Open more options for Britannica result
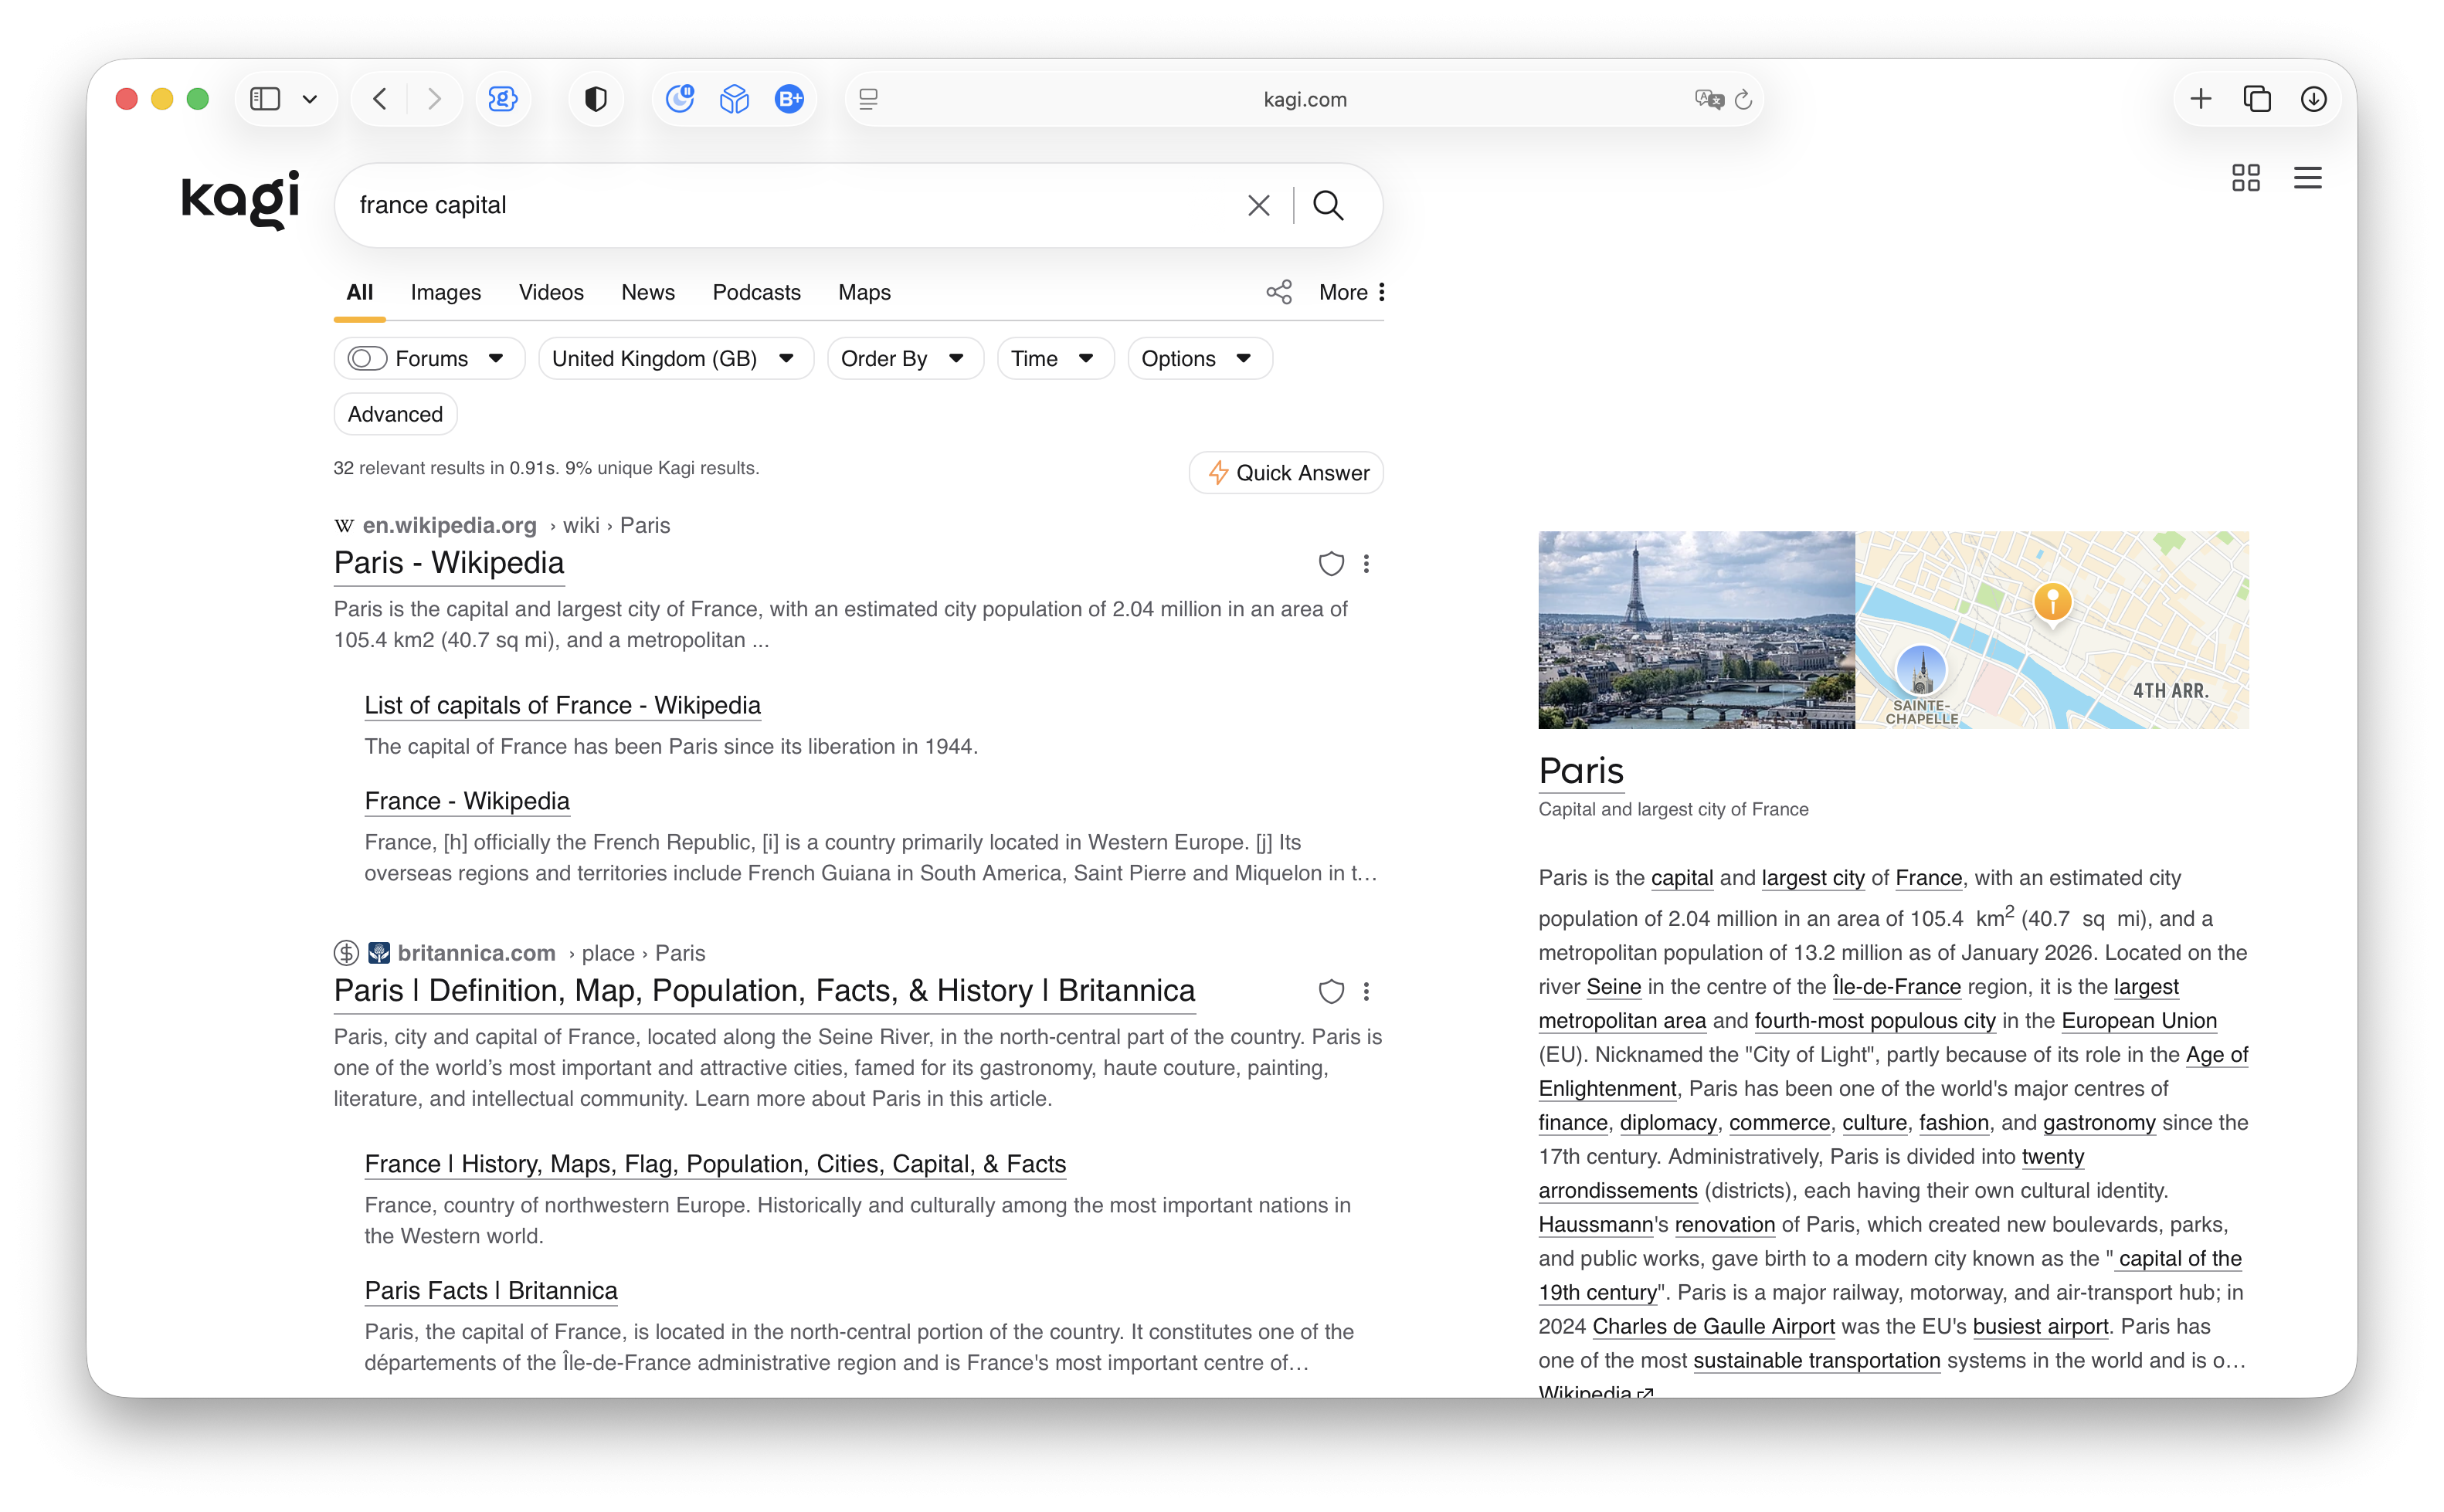This screenshot has width=2444, height=1512. (x=1367, y=991)
